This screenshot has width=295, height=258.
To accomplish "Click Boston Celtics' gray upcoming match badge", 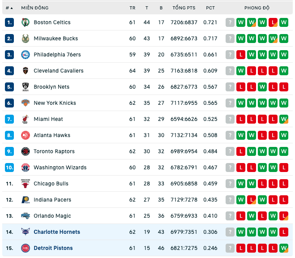I will click(230, 22).
